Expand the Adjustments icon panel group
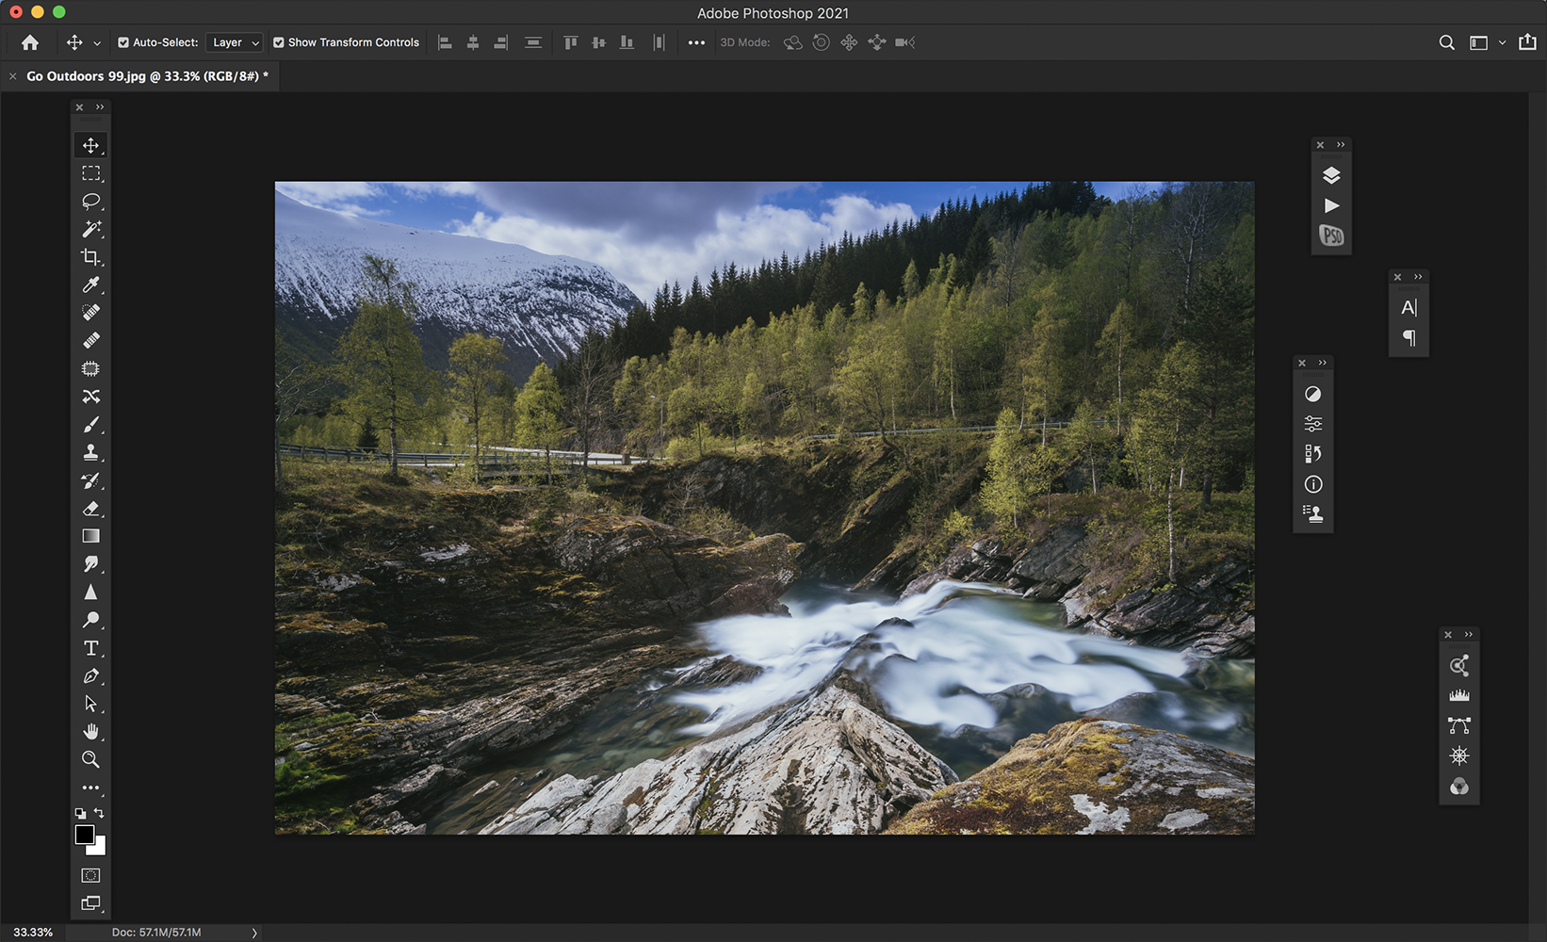Screen dimensions: 1547x942 1323,363
